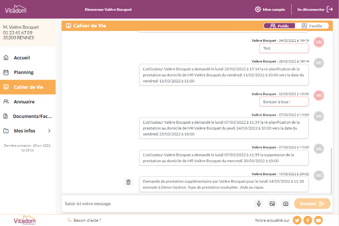
Task: Open the camera photo icon
Action: coord(285,203)
